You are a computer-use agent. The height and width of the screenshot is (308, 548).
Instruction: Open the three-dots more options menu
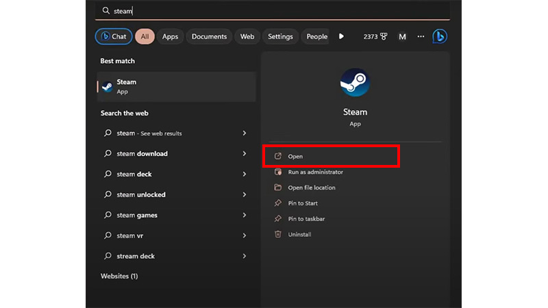pyautogui.click(x=421, y=36)
